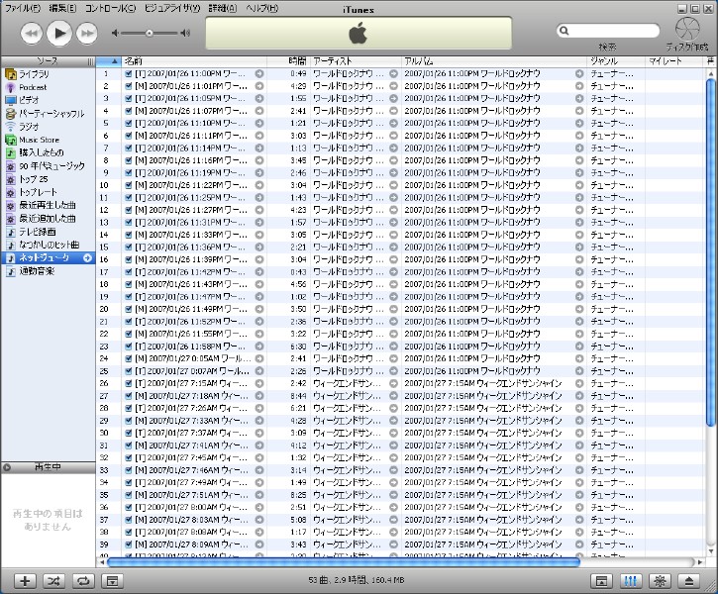Image resolution: width=718 pixels, height=594 pixels.
Task: Open the equalizer window
Action: pyautogui.click(x=629, y=581)
